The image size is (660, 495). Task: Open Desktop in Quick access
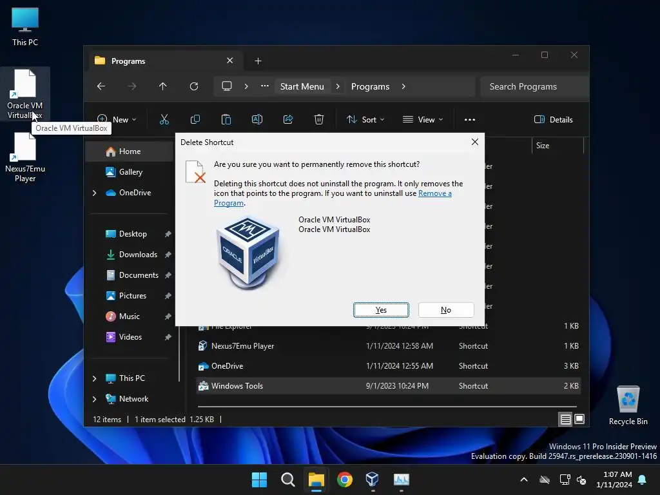click(x=132, y=233)
